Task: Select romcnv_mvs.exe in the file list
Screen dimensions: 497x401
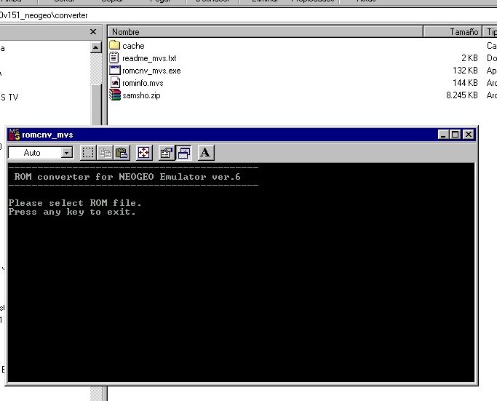Action: (151, 71)
